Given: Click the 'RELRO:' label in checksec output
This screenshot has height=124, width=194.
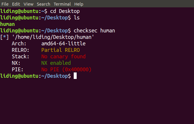Looking at the screenshot, I should click(21, 50).
